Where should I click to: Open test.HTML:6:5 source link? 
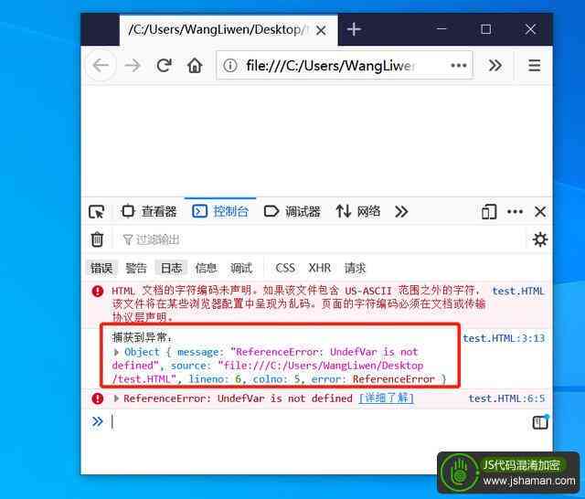pos(506,398)
